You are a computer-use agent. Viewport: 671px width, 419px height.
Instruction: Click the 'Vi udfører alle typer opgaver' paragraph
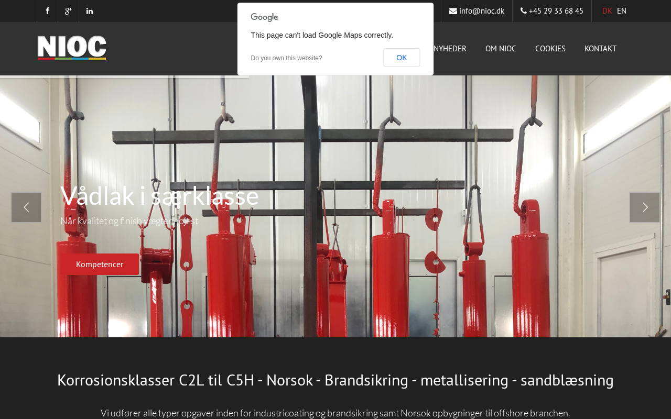[335, 413]
